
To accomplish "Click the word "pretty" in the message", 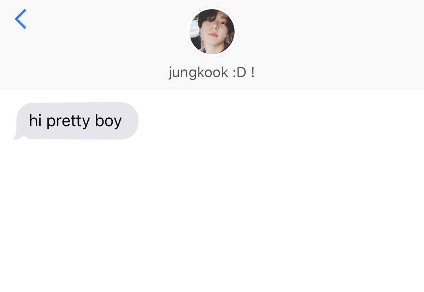I will tap(68, 122).
